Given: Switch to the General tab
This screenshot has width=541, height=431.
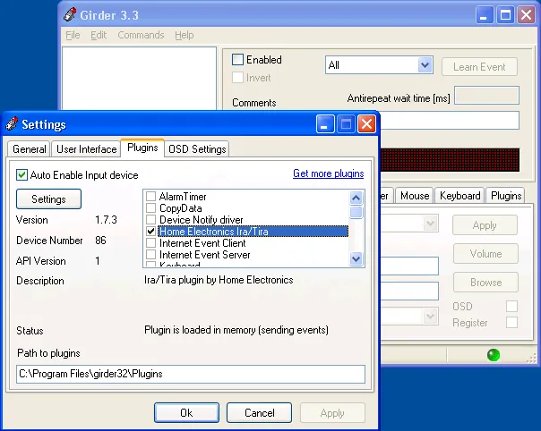Looking at the screenshot, I should pyautogui.click(x=30, y=149).
